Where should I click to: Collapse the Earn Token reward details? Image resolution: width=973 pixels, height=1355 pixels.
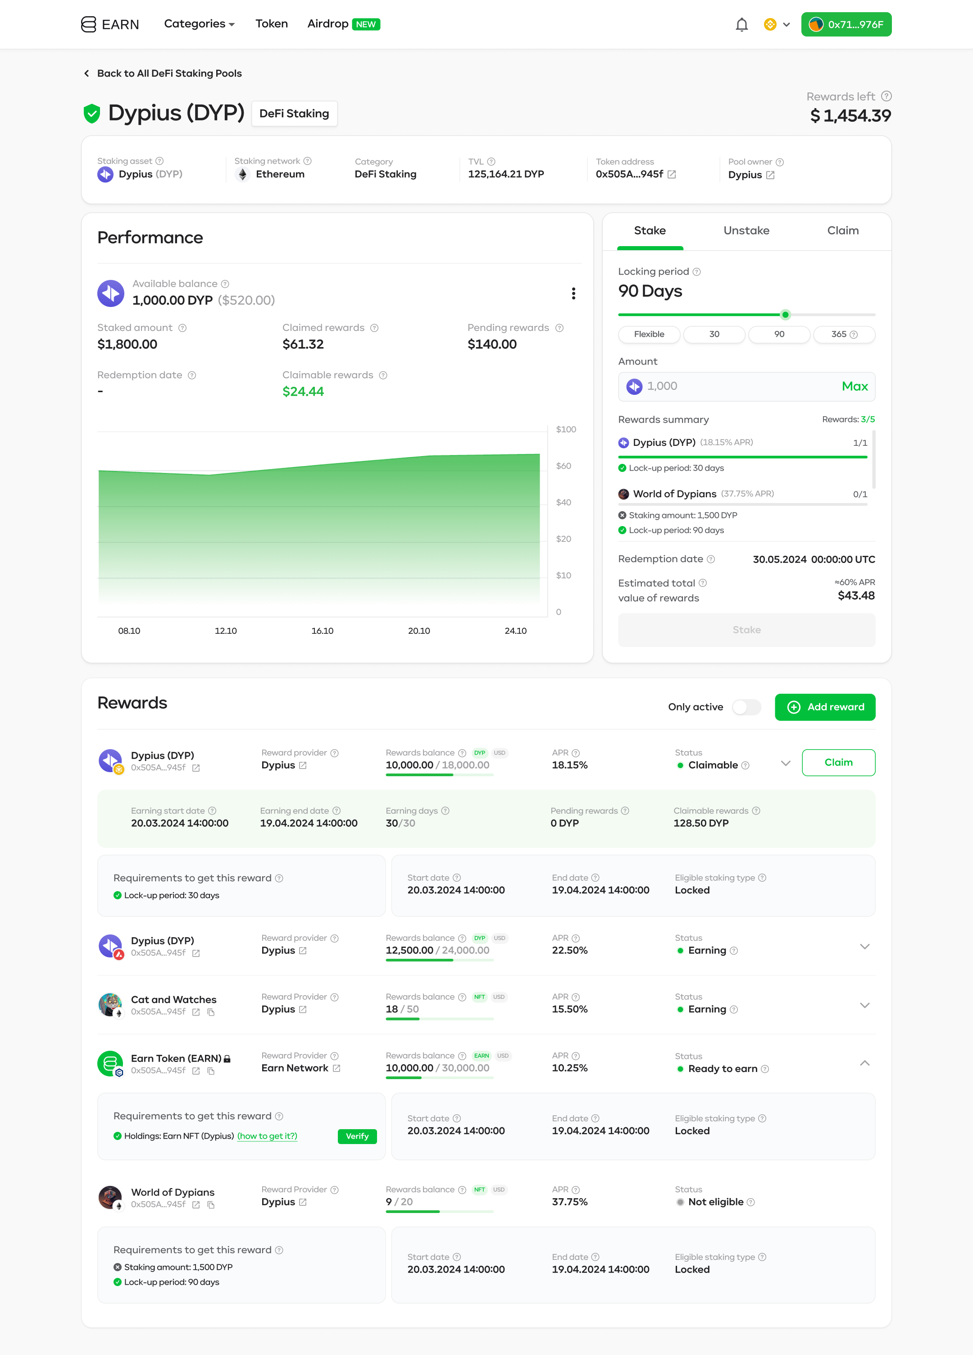864,1063
